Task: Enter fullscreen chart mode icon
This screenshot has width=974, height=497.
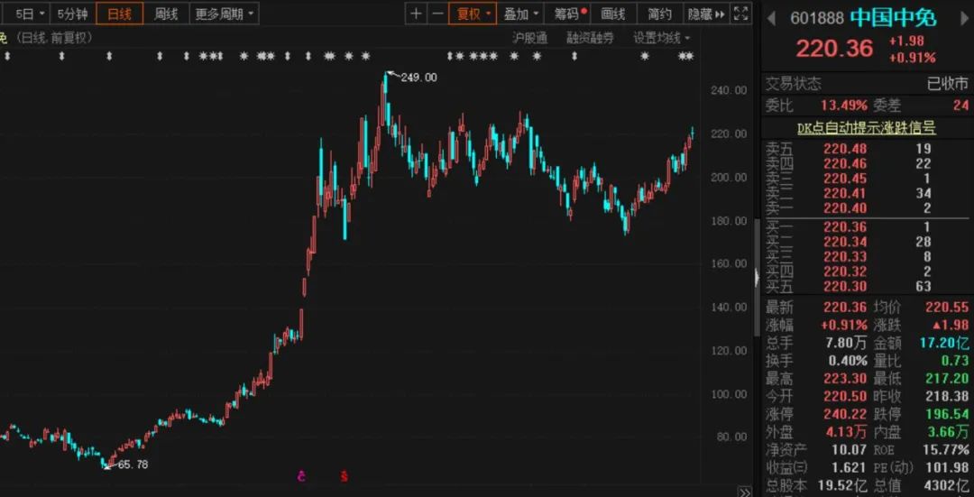Action: coord(740,14)
